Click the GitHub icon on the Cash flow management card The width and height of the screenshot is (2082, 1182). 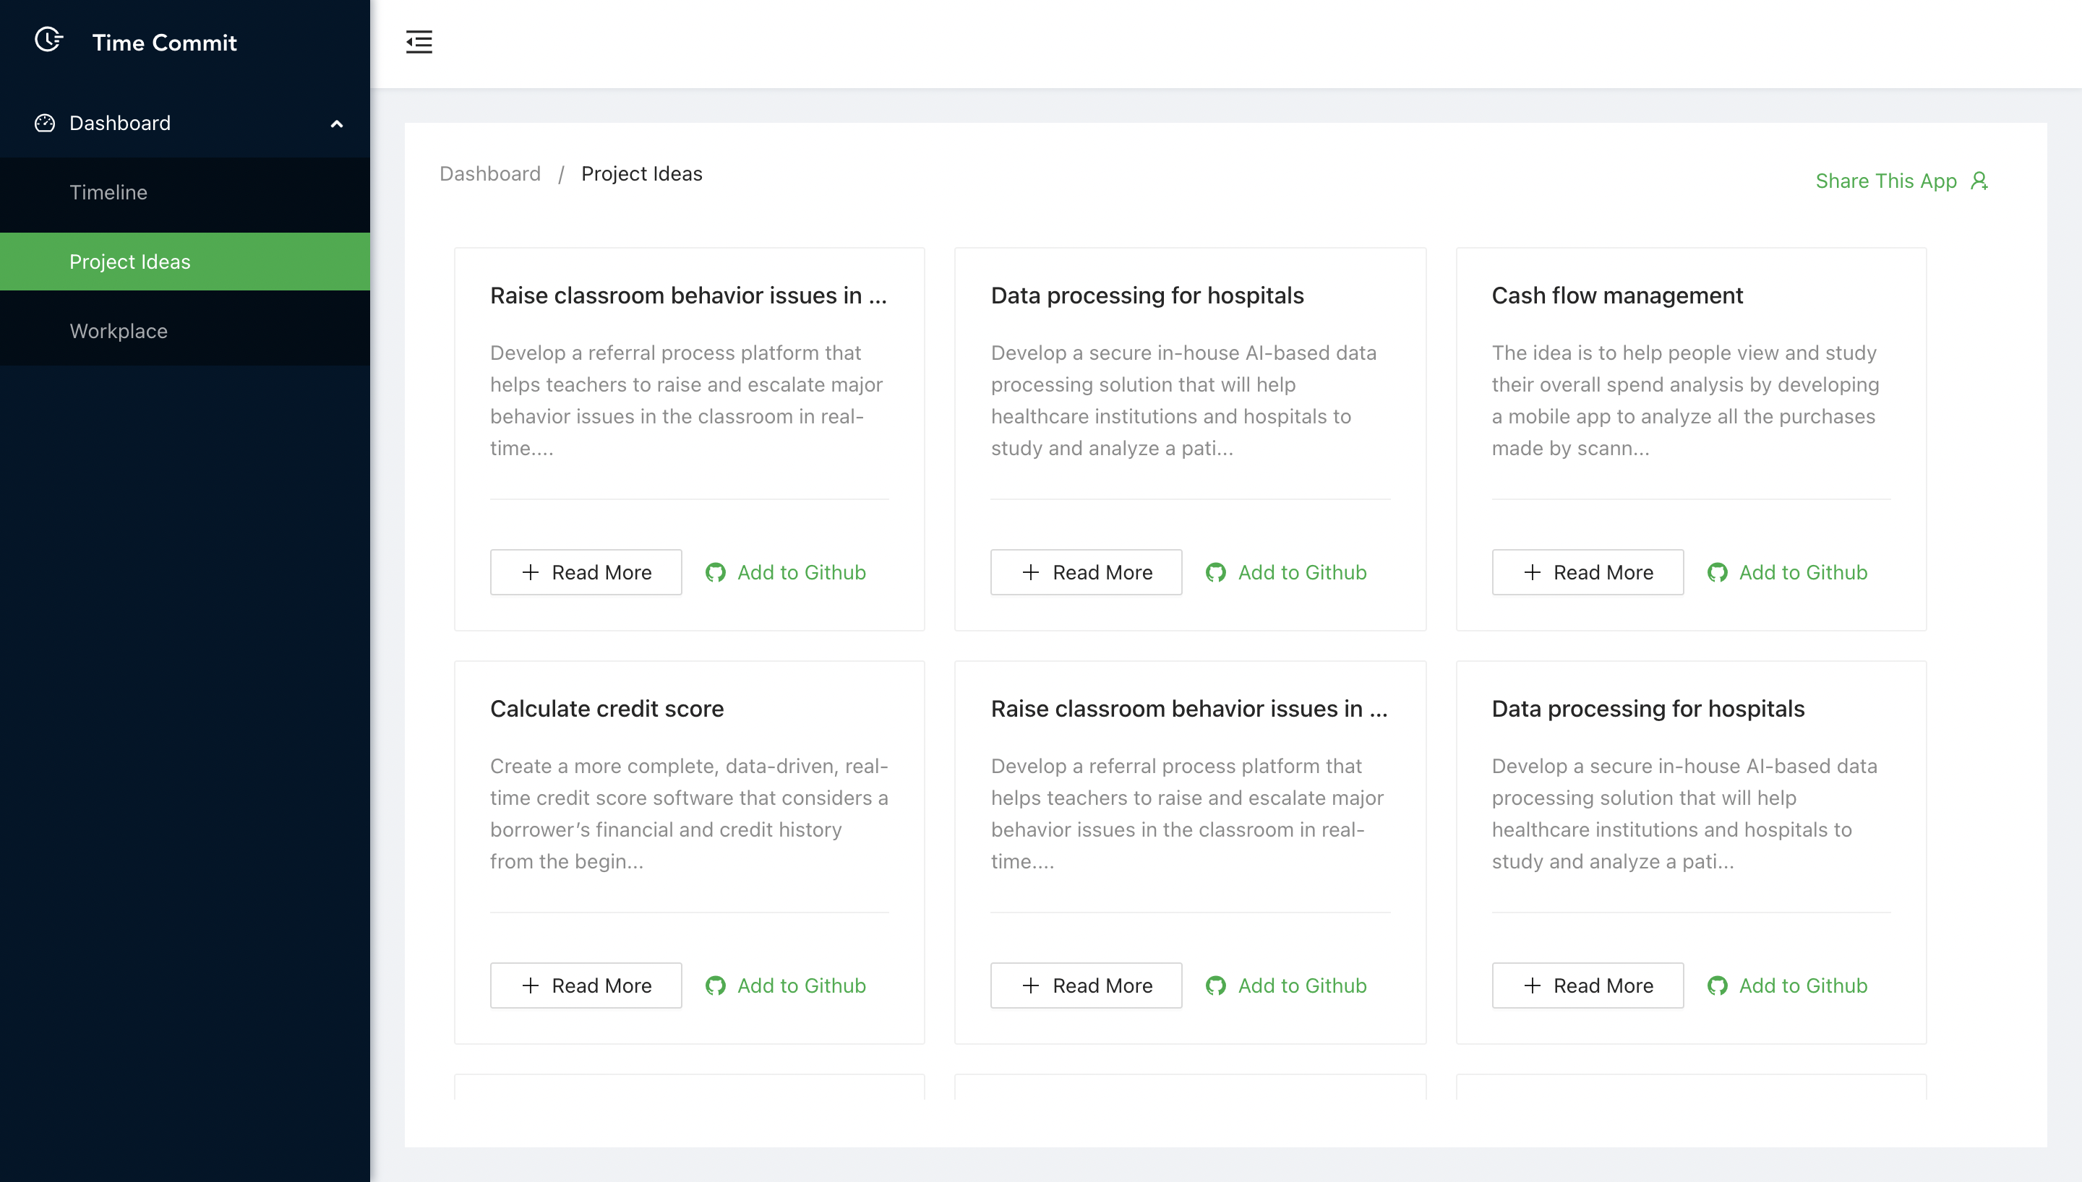coord(1717,572)
